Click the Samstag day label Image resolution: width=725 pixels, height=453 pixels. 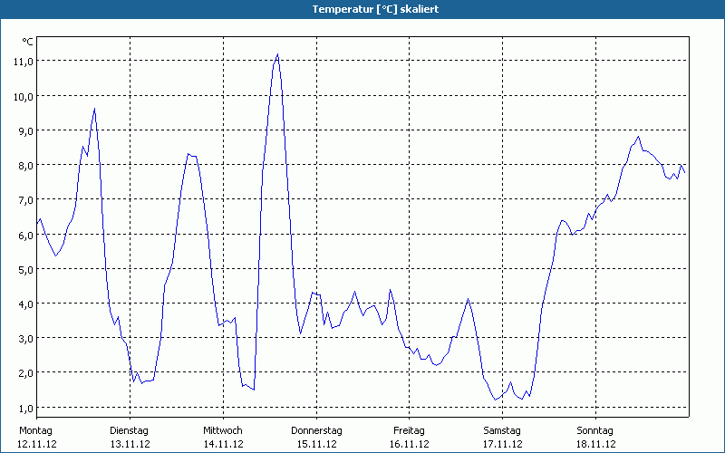502,431
